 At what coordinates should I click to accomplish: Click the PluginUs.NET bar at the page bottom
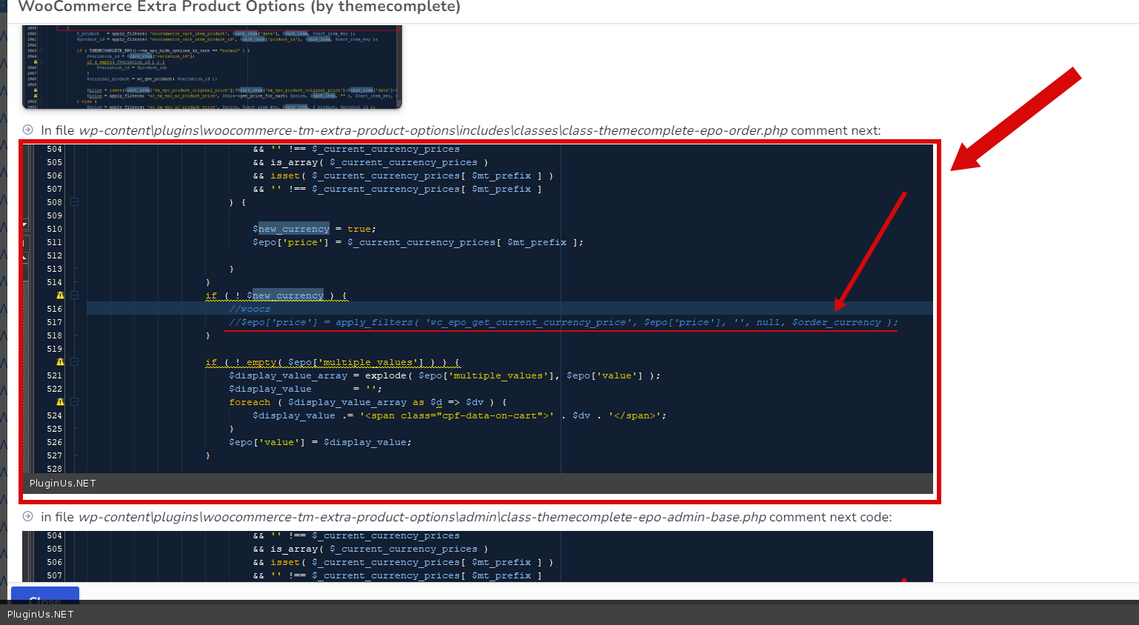tap(41, 615)
